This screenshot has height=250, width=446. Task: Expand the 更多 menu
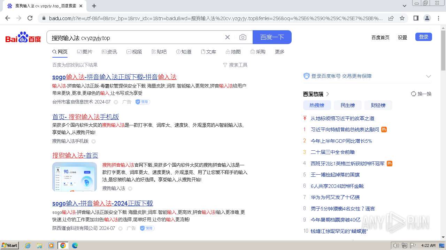pyautogui.click(x=280, y=52)
